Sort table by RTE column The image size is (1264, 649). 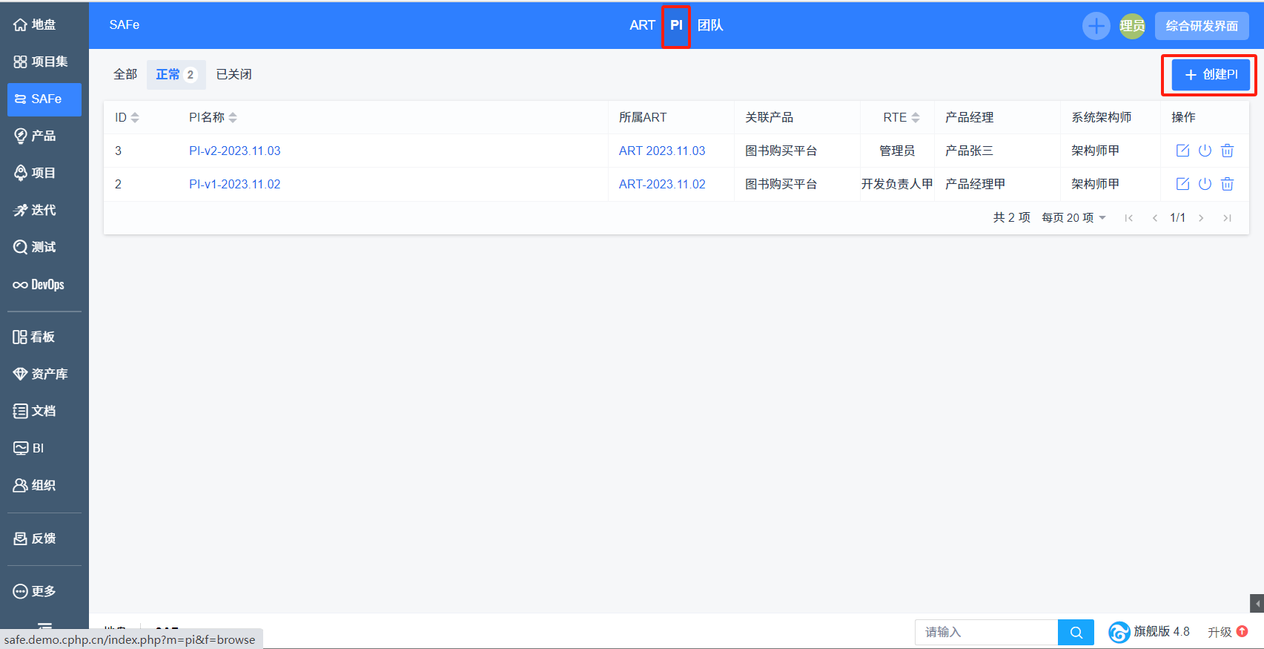pyautogui.click(x=901, y=117)
